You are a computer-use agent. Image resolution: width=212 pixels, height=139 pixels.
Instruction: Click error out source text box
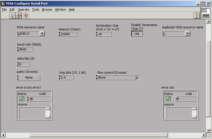point(179,113)
